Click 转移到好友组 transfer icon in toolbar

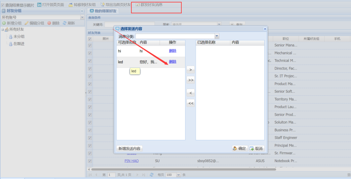pyautogui.click(x=71, y=5)
